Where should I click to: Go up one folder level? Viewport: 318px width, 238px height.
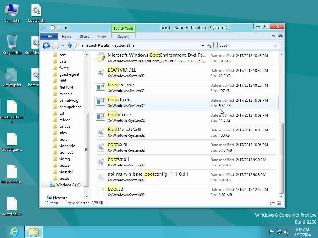coord(70,46)
